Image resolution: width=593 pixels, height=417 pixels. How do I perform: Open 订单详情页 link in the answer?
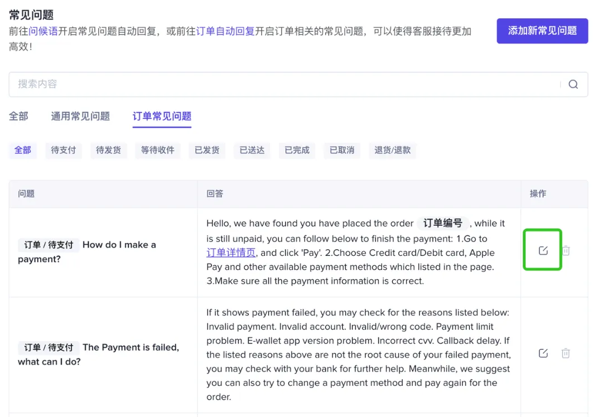[231, 253]
